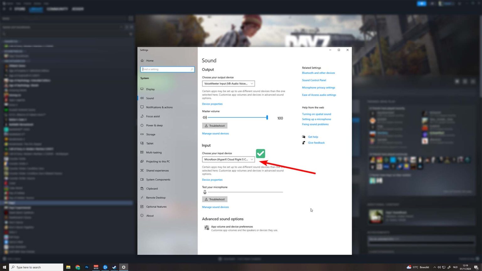Click the Home icon in Settings sidebar
The image size is (482, 271).
click(x=142, y=61)
